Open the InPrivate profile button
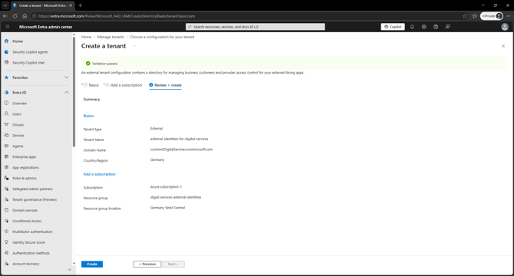Image resolution: width=514 pixels, height=276 pixels. coord(492,16)
